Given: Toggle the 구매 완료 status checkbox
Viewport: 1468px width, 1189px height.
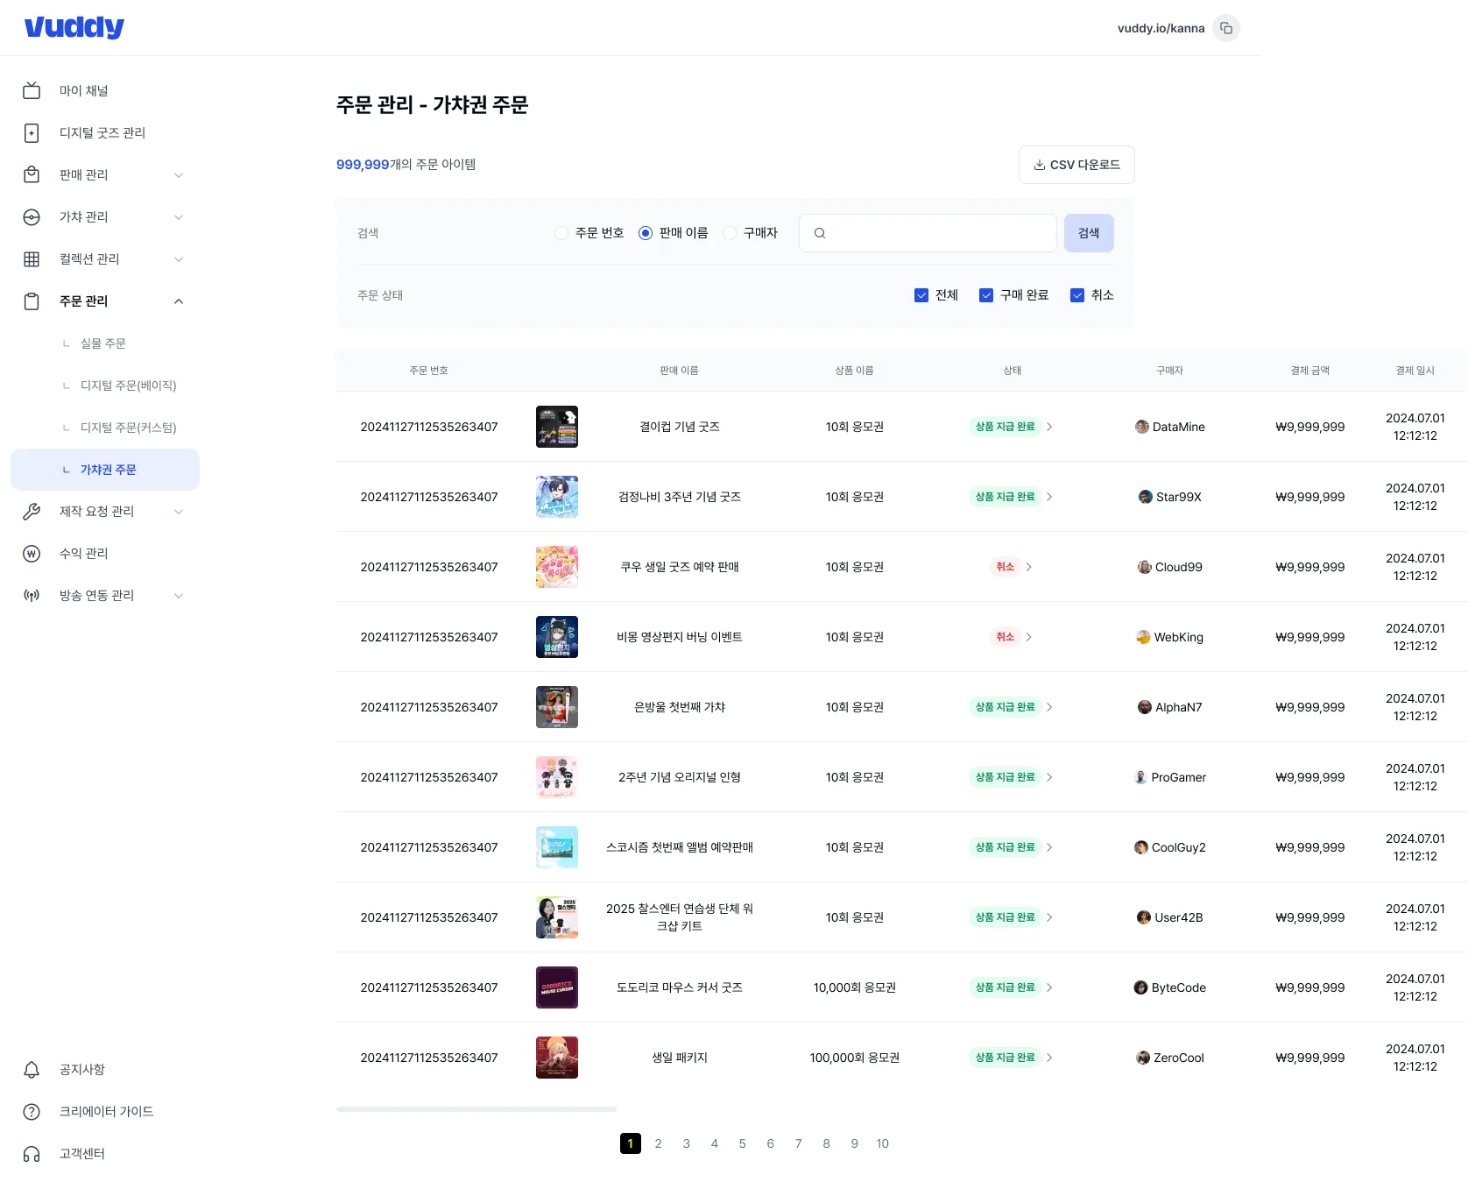Looking at the screenshot, I should click(986, 295).
